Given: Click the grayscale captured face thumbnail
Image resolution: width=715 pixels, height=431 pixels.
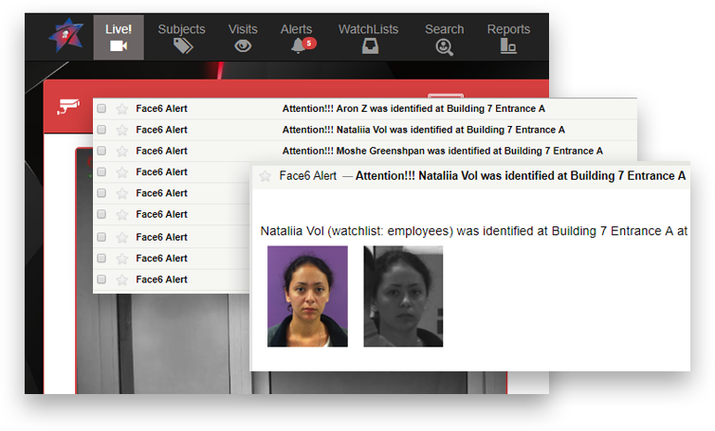Looking at the screenshot, I should (403, 296).
